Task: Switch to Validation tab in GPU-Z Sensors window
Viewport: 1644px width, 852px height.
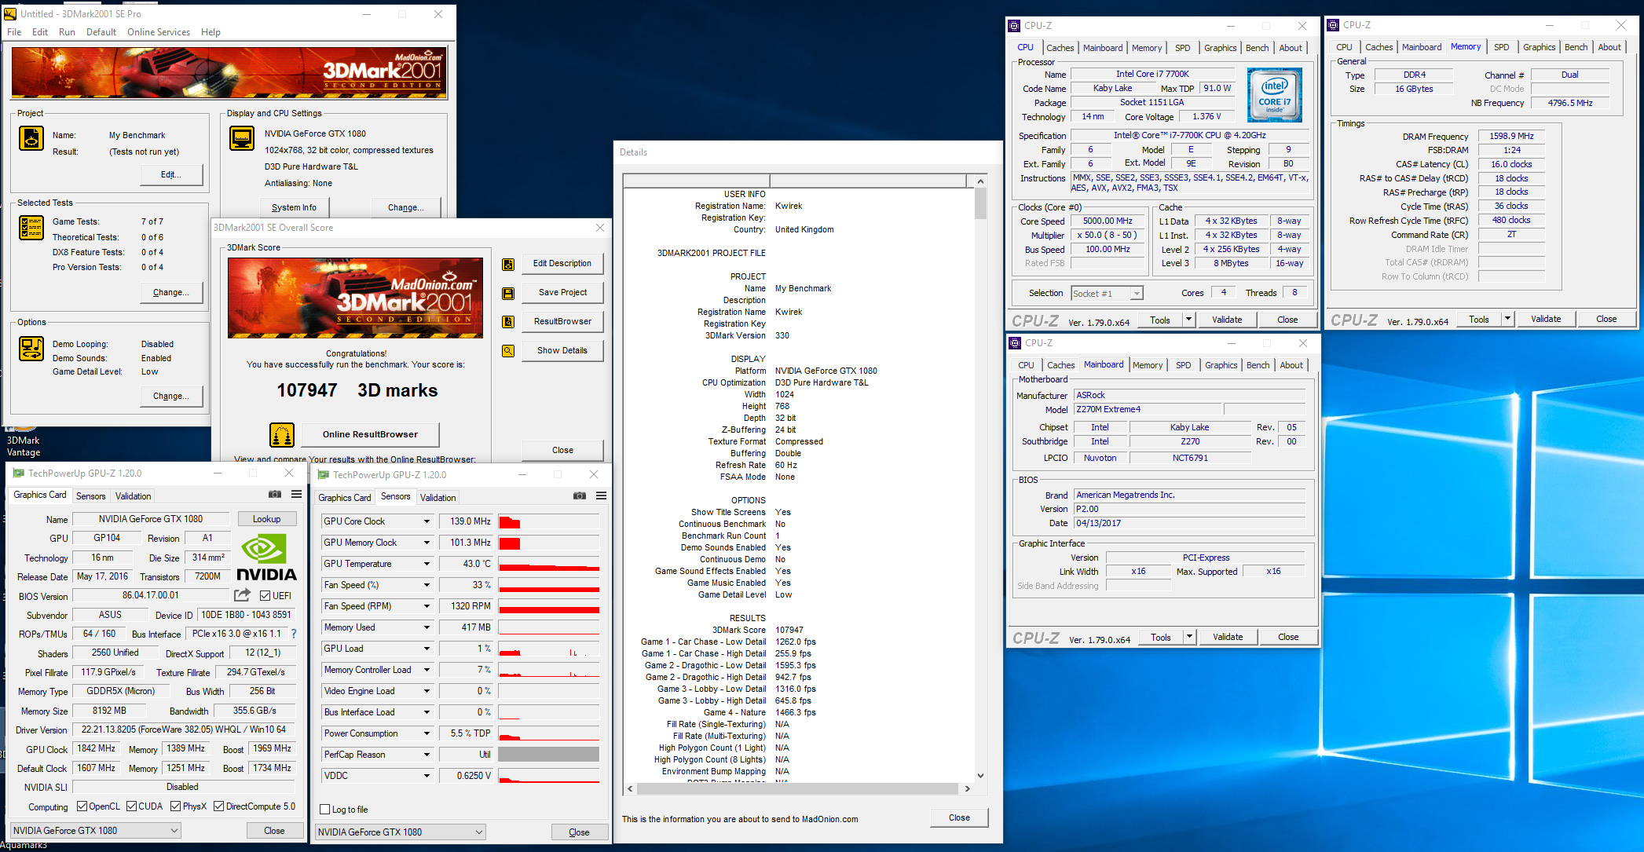Action: 438,498
